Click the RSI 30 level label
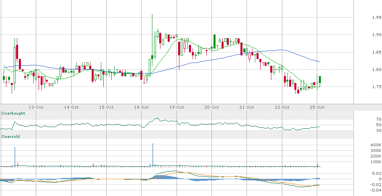The image size is (382, 196). pyautogui.click(x=379, y=131)
